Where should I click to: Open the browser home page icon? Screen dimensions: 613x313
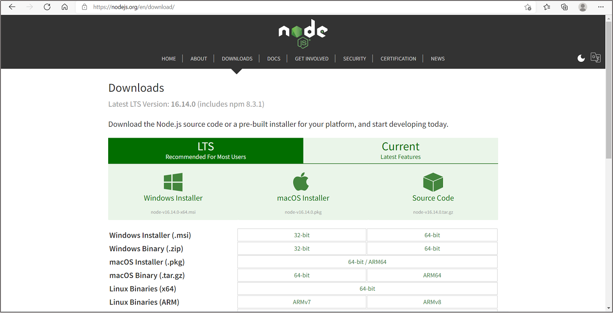[x=65, y=7]
